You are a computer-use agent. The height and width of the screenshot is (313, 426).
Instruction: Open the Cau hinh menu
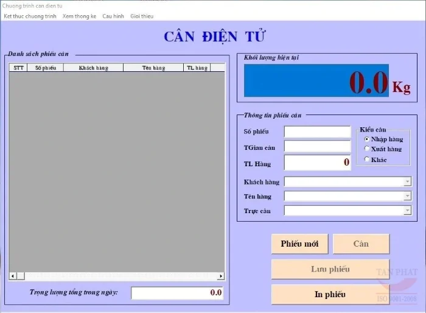(113, 16)
